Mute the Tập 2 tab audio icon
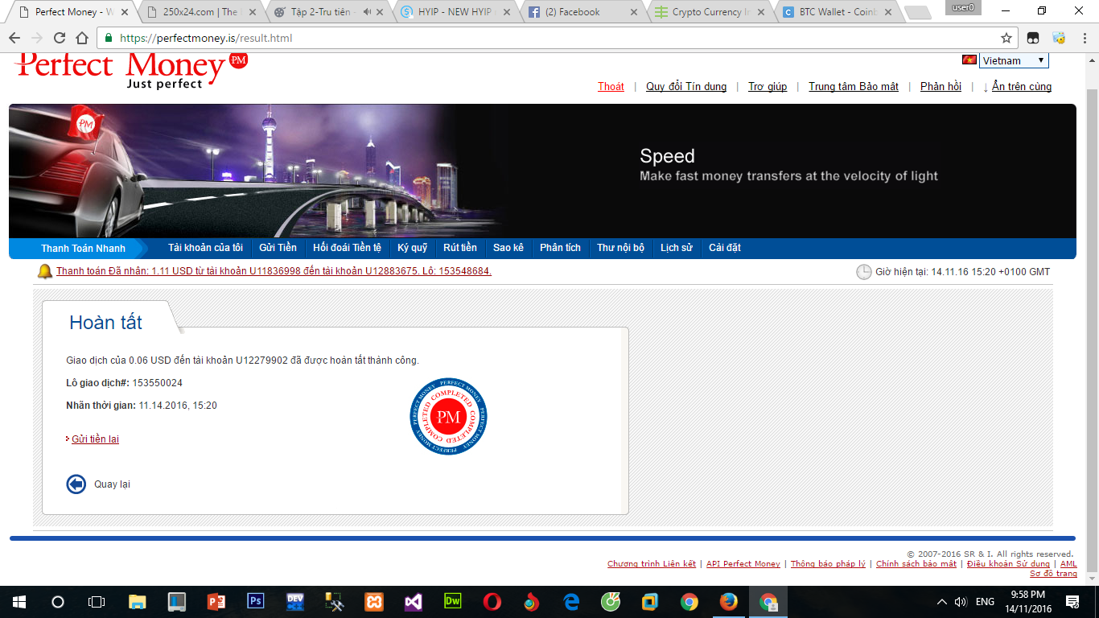 coord(368,12)
